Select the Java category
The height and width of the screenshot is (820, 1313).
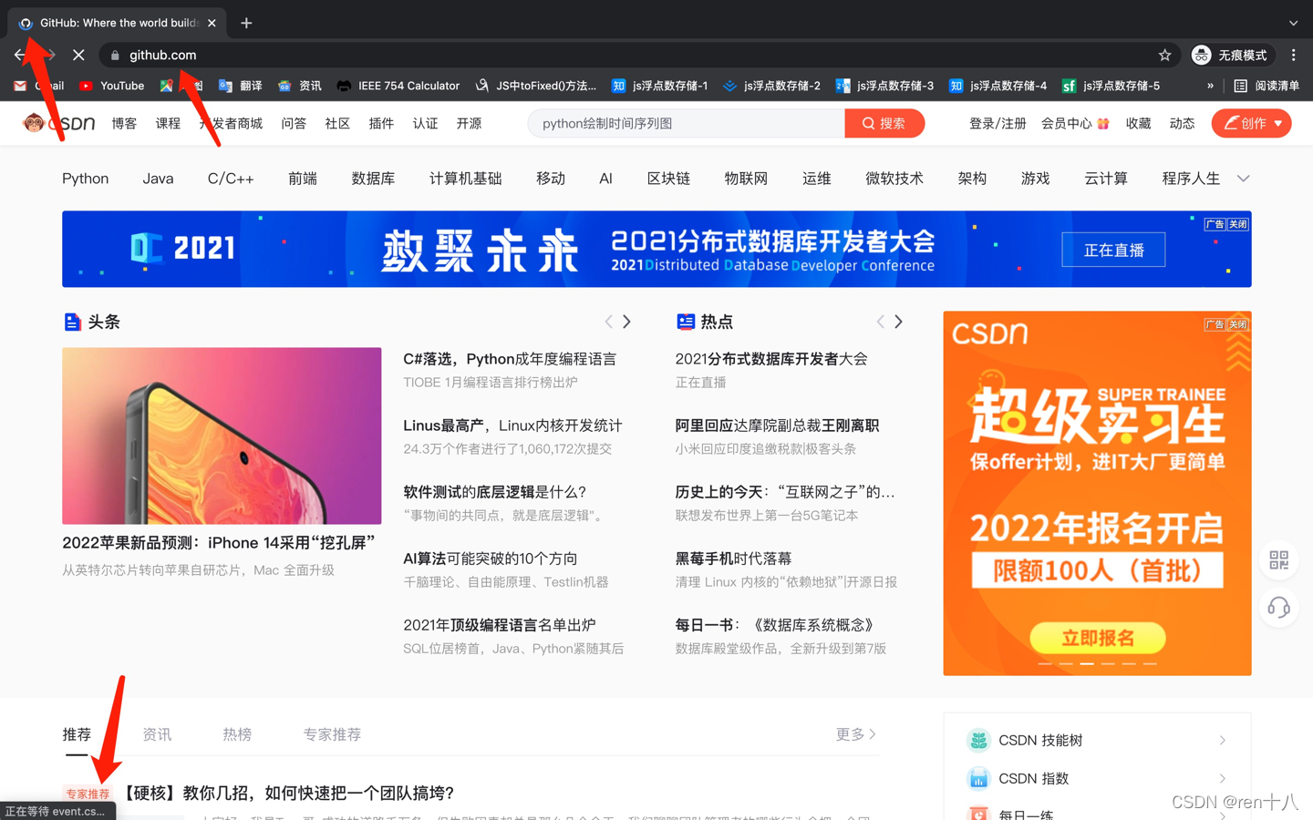(x=158, y=179)
